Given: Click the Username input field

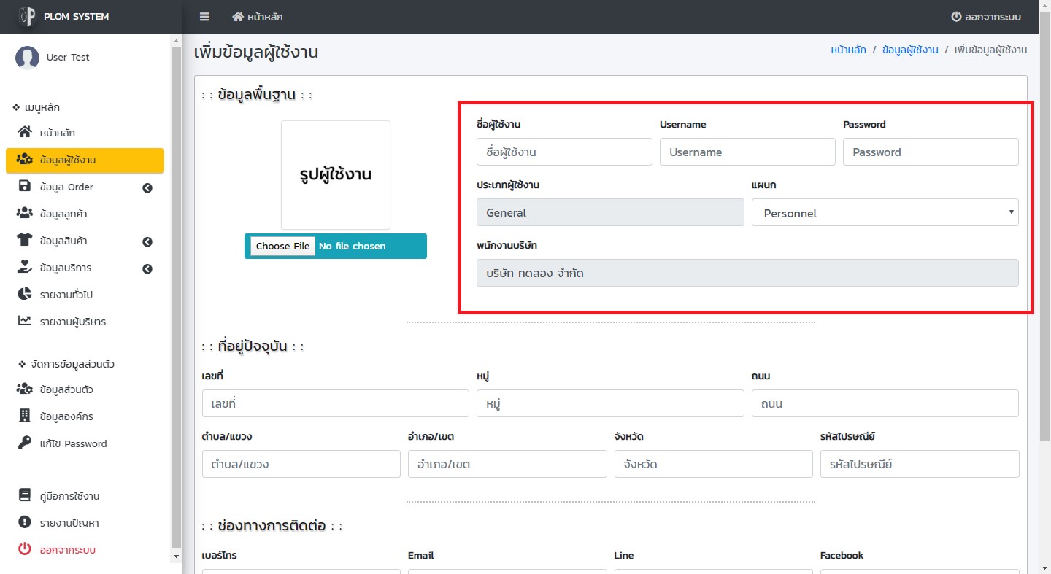Looking at the screenshot, I should click(747, 152).
